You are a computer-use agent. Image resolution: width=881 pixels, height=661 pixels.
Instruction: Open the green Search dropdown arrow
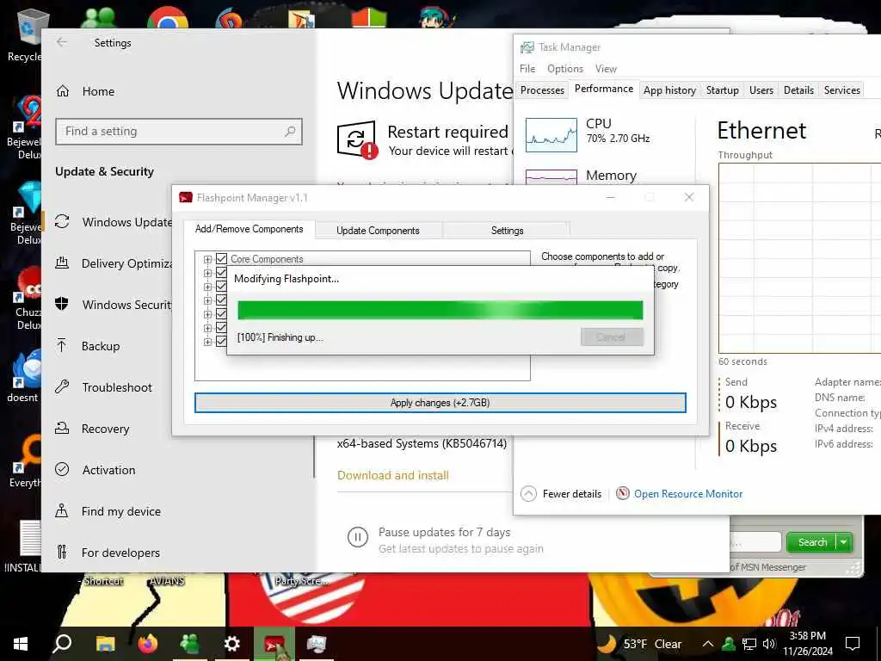coord(844,542)
